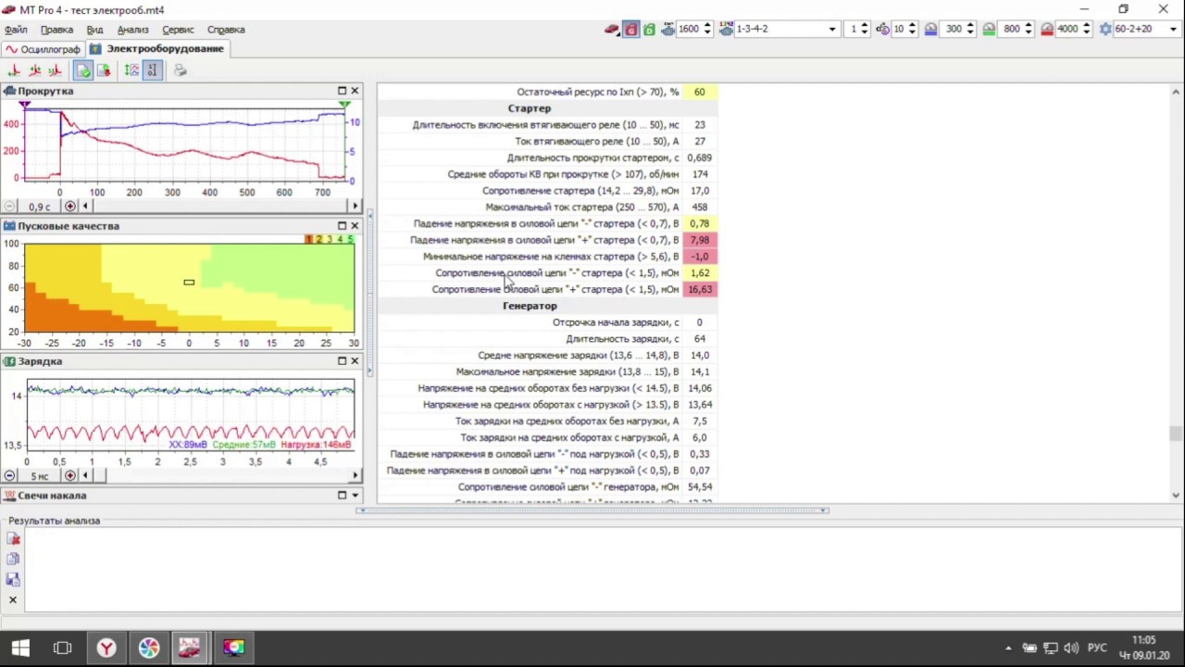The height and width of the screenshot is (667, 1185).
Task: Toggle the report with green check button
Action: [x=83, y=70]
